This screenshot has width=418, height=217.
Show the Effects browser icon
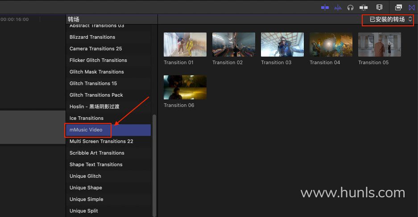point(398,8)
